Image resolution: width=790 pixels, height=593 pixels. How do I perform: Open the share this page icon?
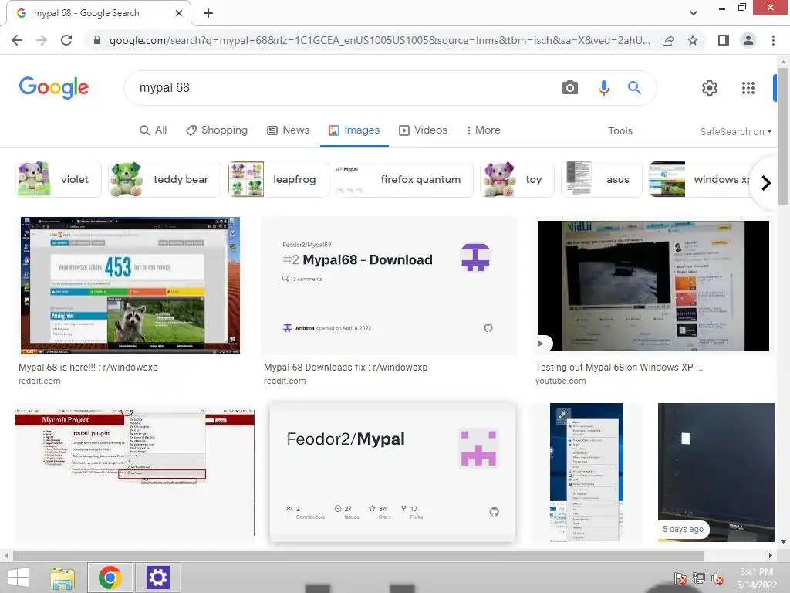pyautogui.click(x=668, y=40)
